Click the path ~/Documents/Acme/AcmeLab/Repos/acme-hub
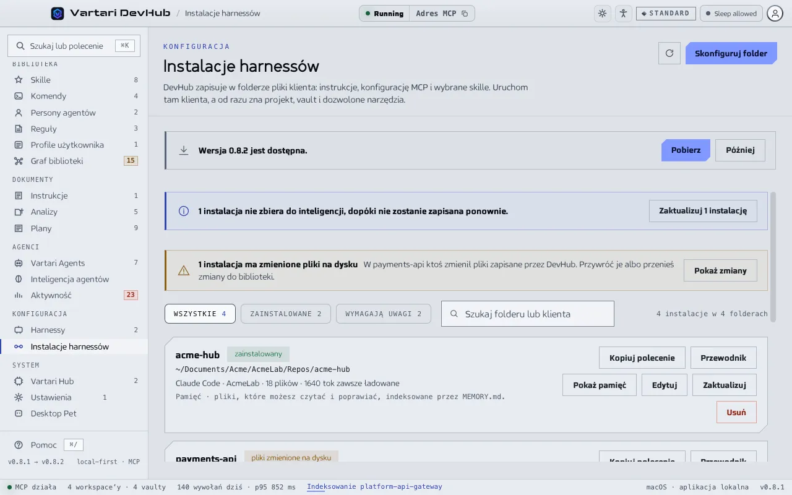This screenshot has height=495, width=792. tap(263, 369)
